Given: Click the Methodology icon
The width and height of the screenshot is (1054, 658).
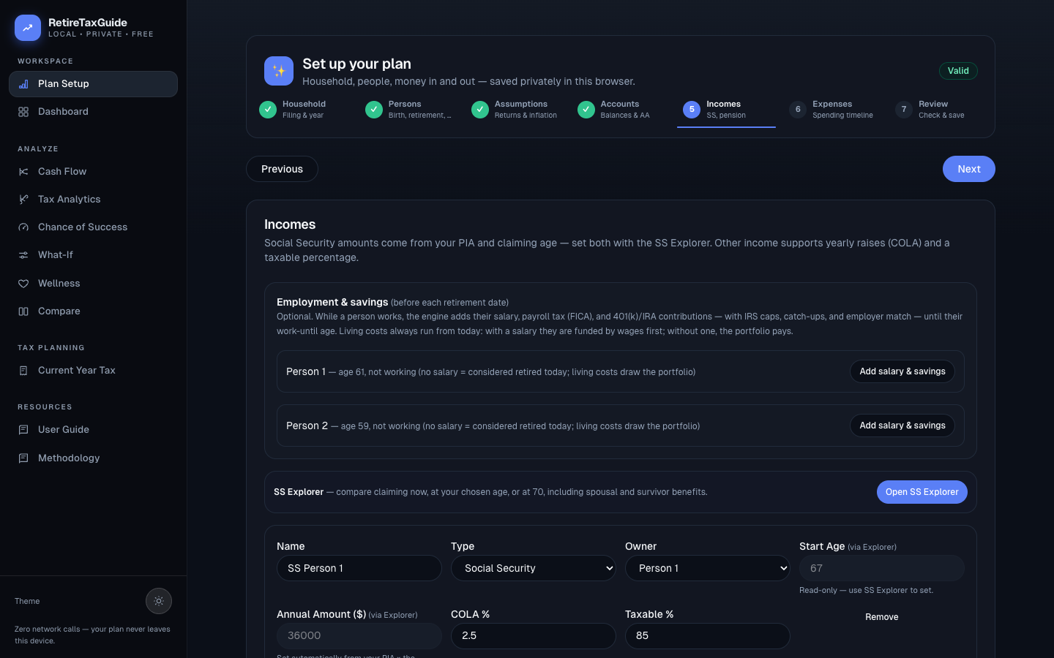Looking at the screenshot, I should point(23,458).
